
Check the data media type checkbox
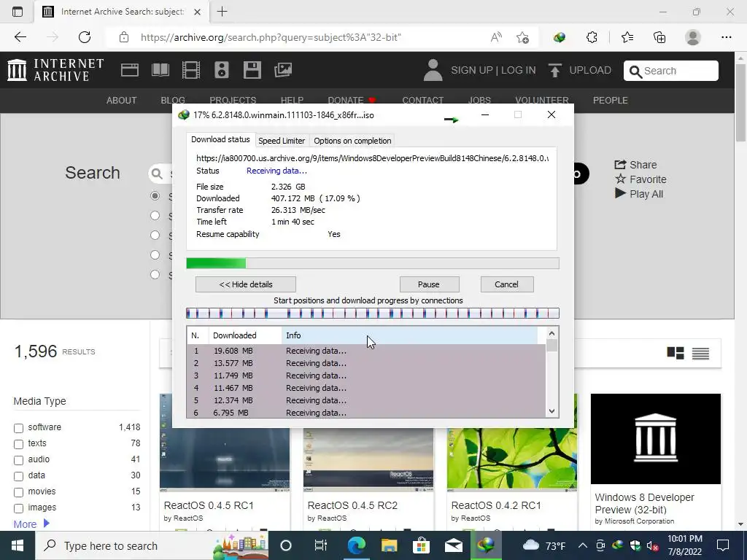(18, 476)
